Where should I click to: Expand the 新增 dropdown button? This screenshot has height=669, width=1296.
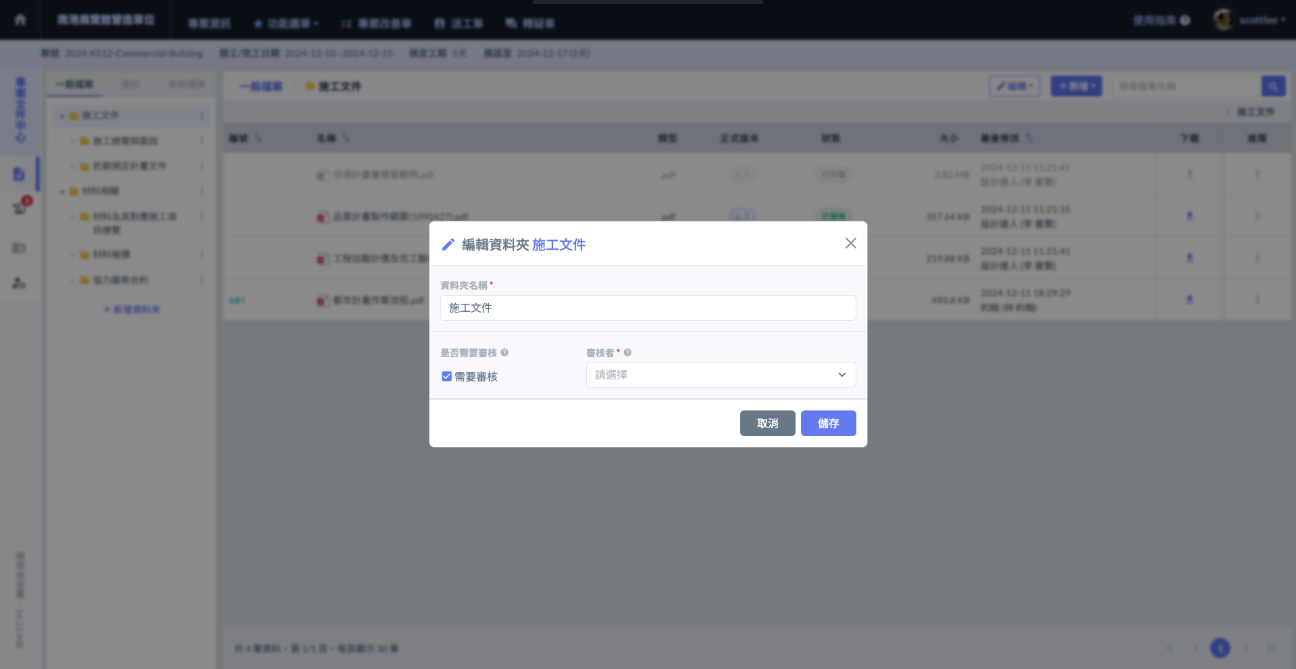[1076, 86]
